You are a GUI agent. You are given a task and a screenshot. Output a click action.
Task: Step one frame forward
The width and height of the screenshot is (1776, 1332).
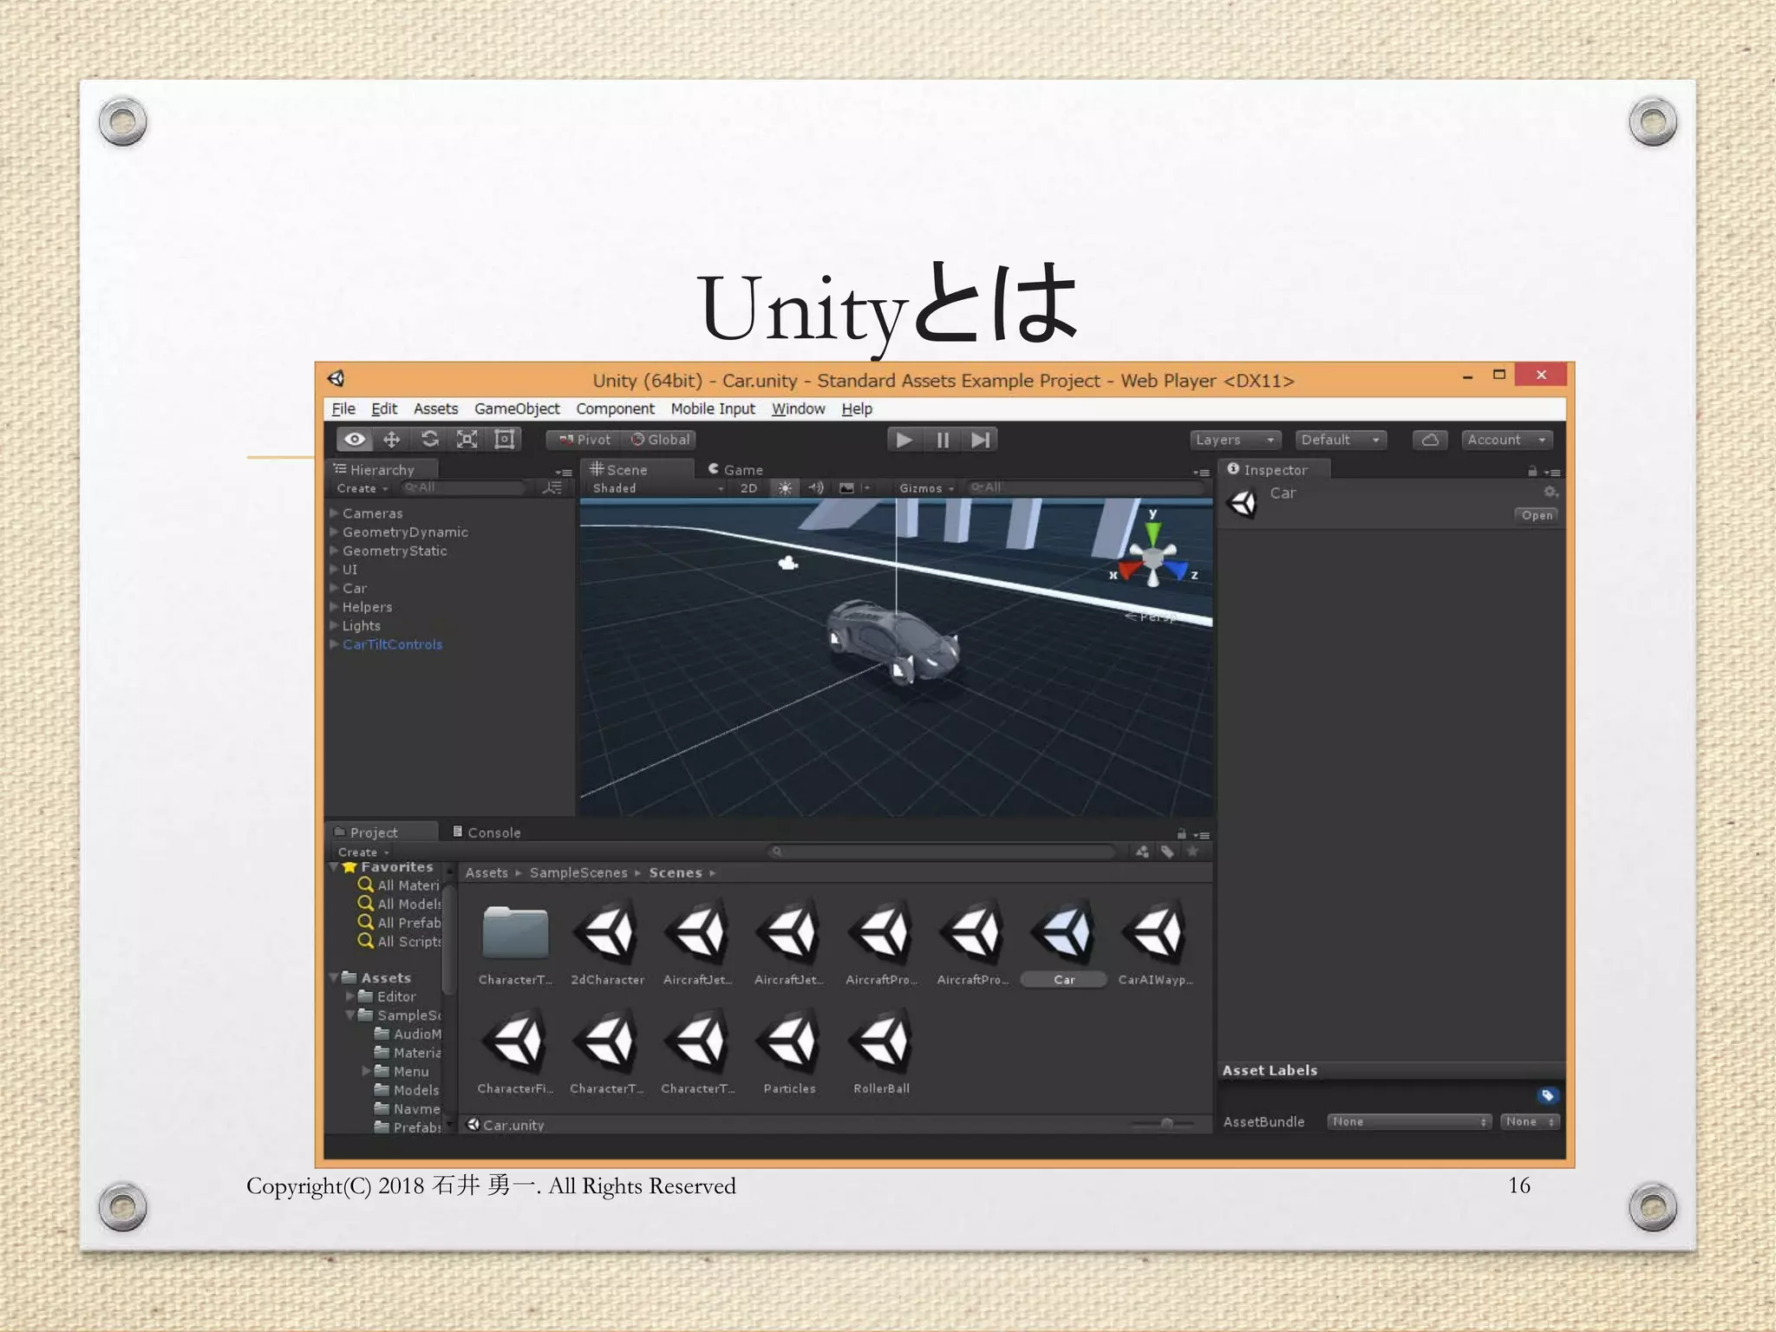980,440
